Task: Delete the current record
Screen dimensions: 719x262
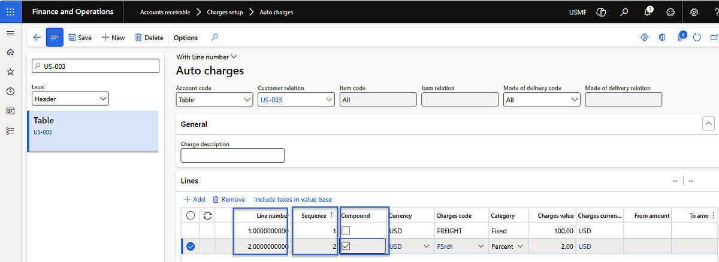Action: (x=149, y=37)
